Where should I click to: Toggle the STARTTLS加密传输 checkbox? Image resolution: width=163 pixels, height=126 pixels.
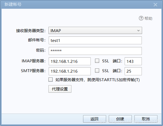click(51, 80)
